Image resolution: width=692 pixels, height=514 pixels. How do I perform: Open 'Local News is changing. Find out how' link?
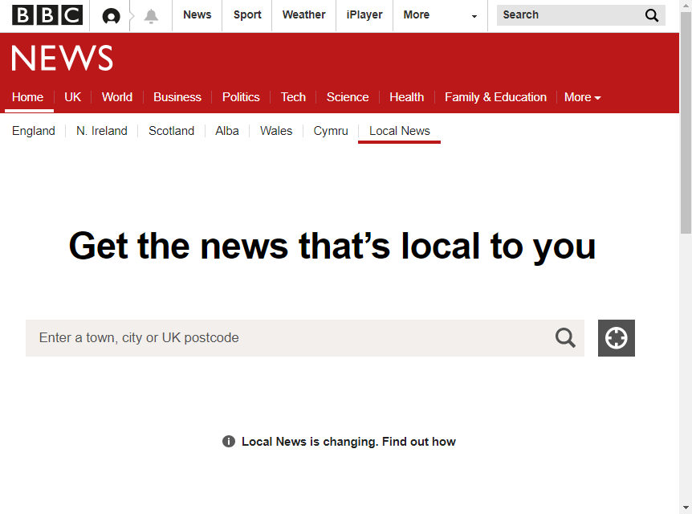click(348, 442)
